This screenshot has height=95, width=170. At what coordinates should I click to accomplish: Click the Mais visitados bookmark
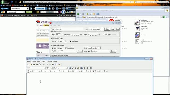pos(6,6)
